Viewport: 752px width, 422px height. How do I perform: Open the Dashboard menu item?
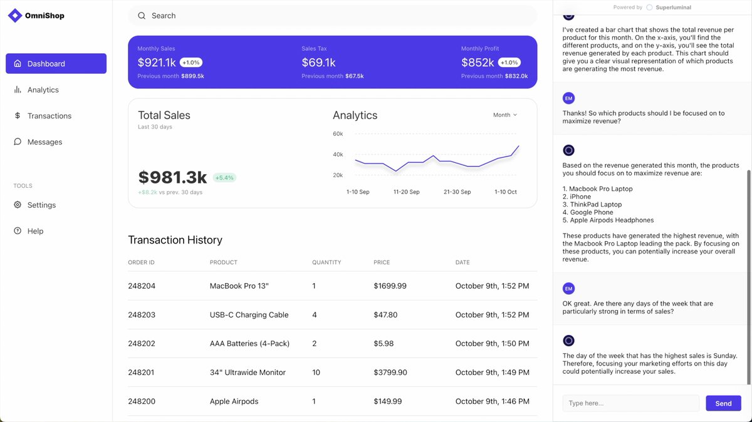pyautogui.click(x=56, y=64)
